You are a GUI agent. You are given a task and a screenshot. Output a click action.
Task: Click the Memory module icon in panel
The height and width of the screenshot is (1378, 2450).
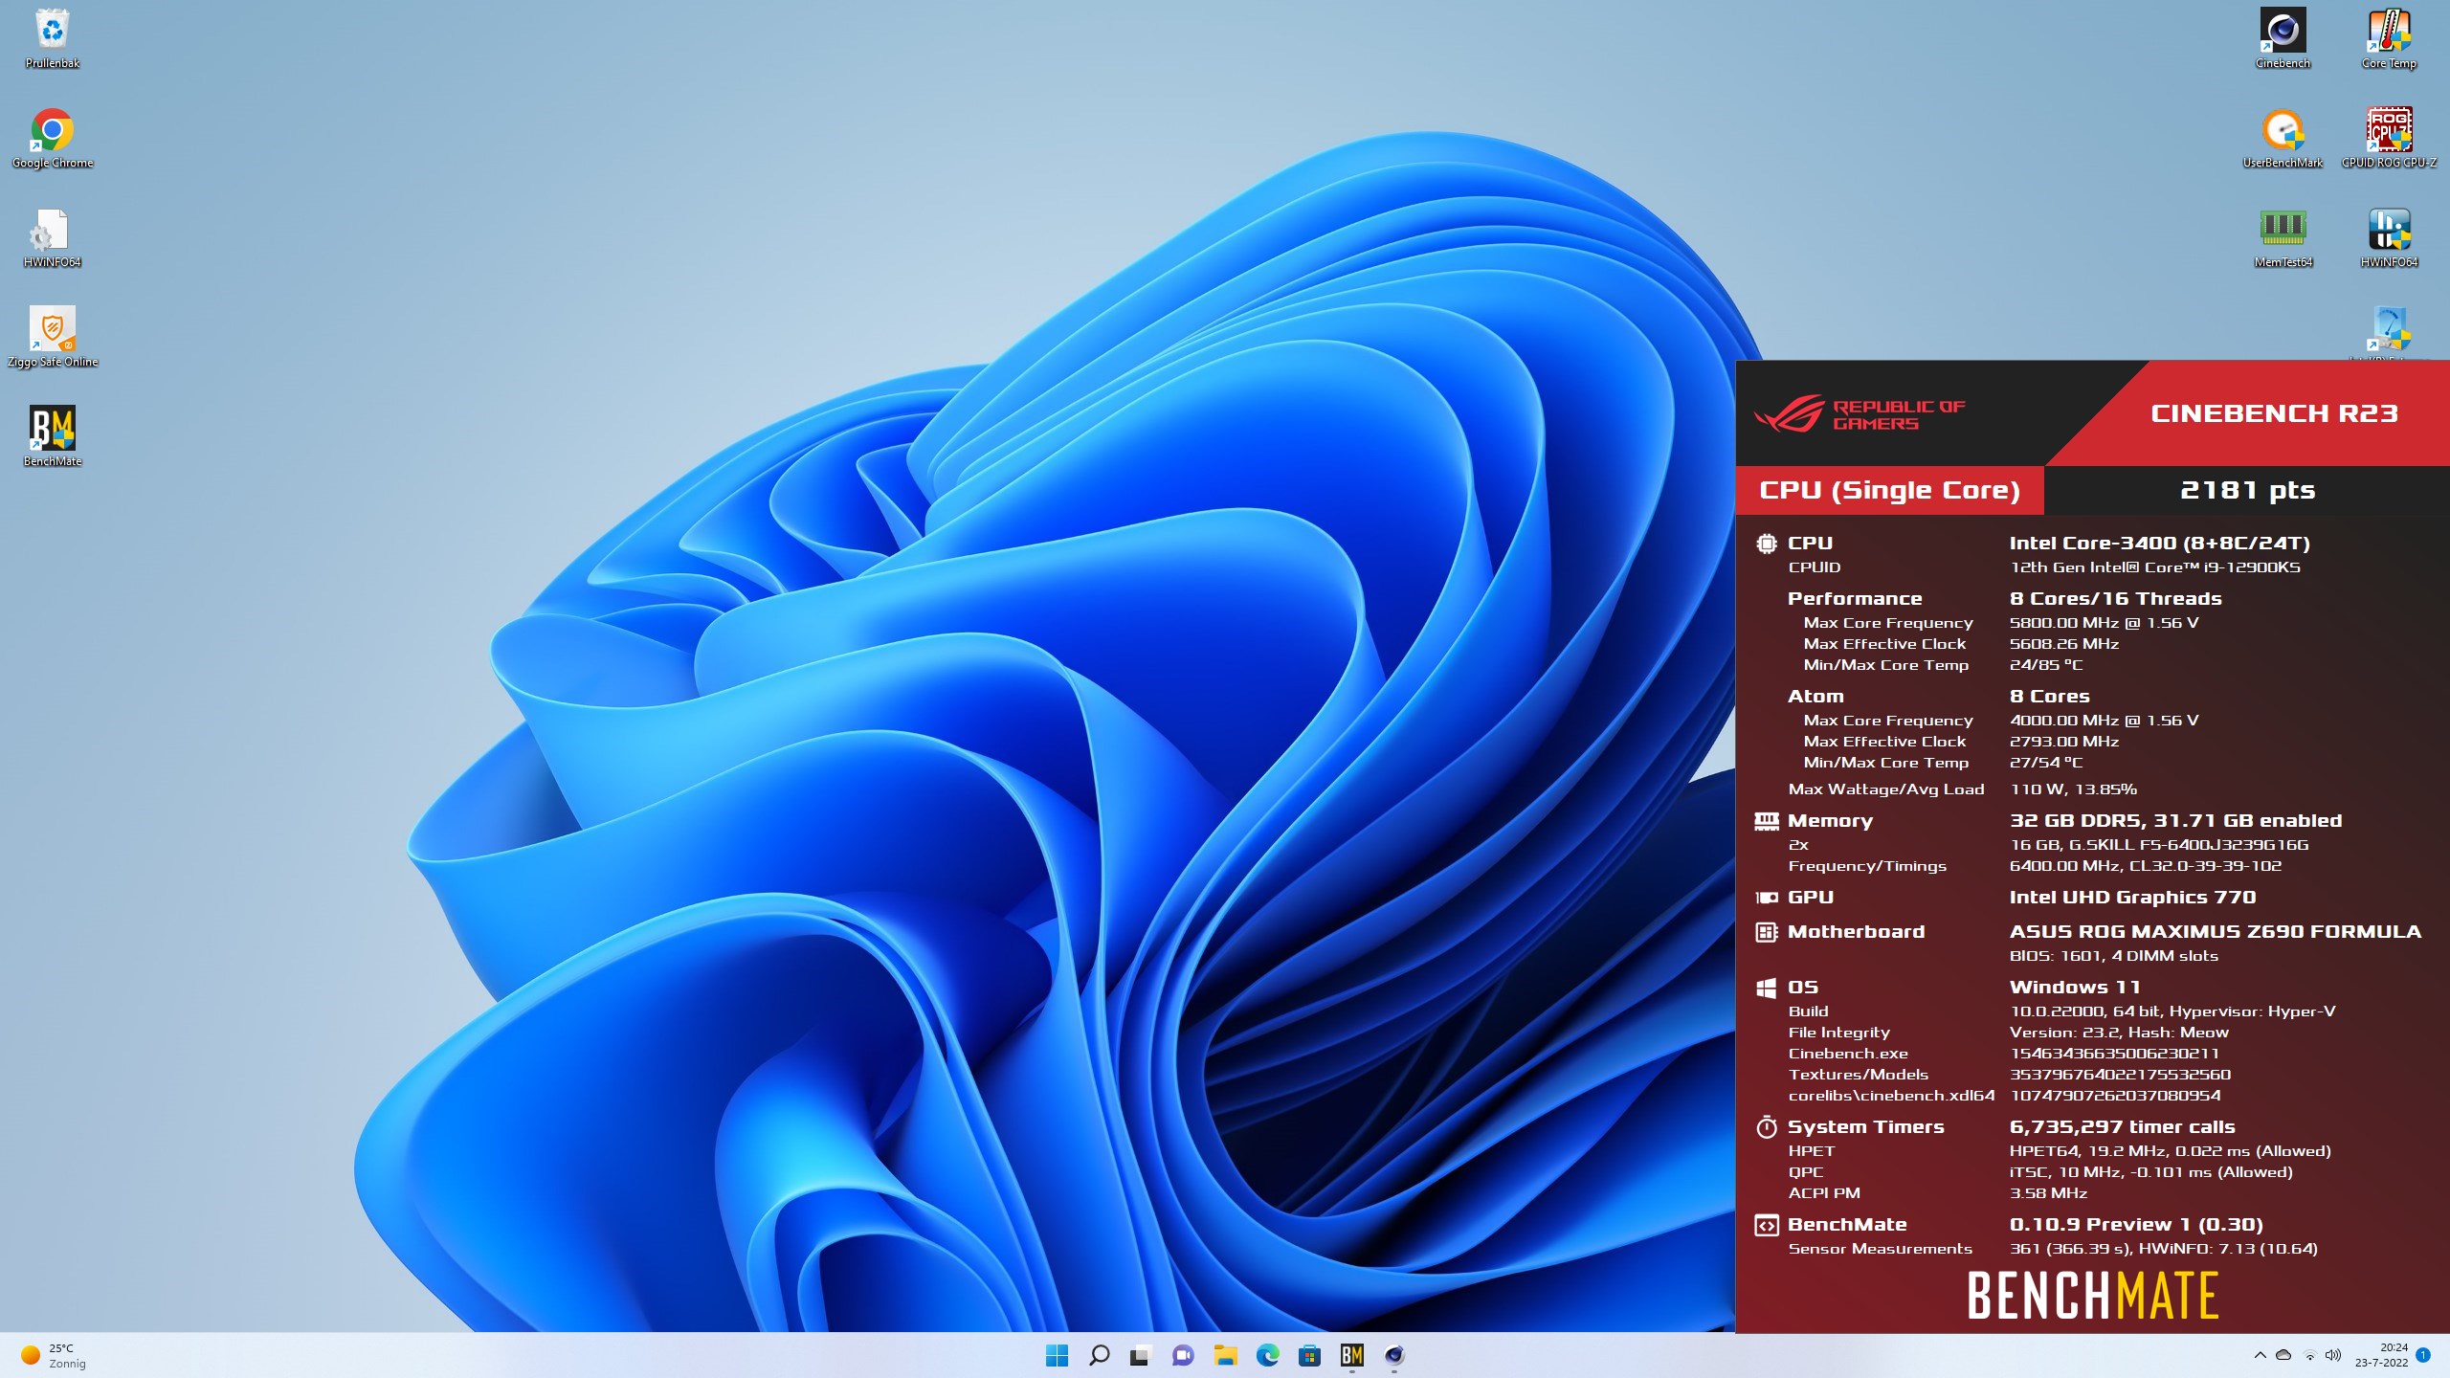(x=1767, y=821)
